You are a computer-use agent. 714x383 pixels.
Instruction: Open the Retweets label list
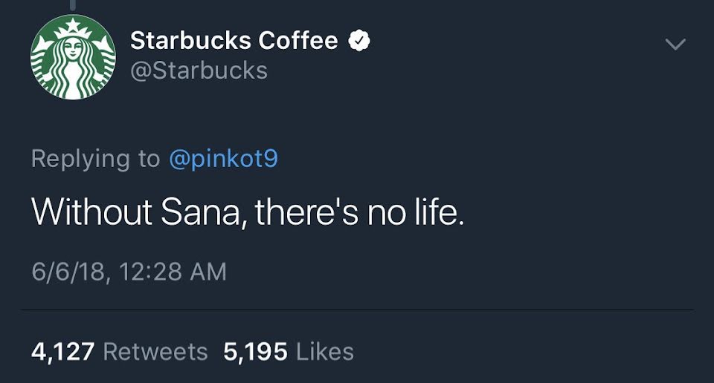click(155, 351)
